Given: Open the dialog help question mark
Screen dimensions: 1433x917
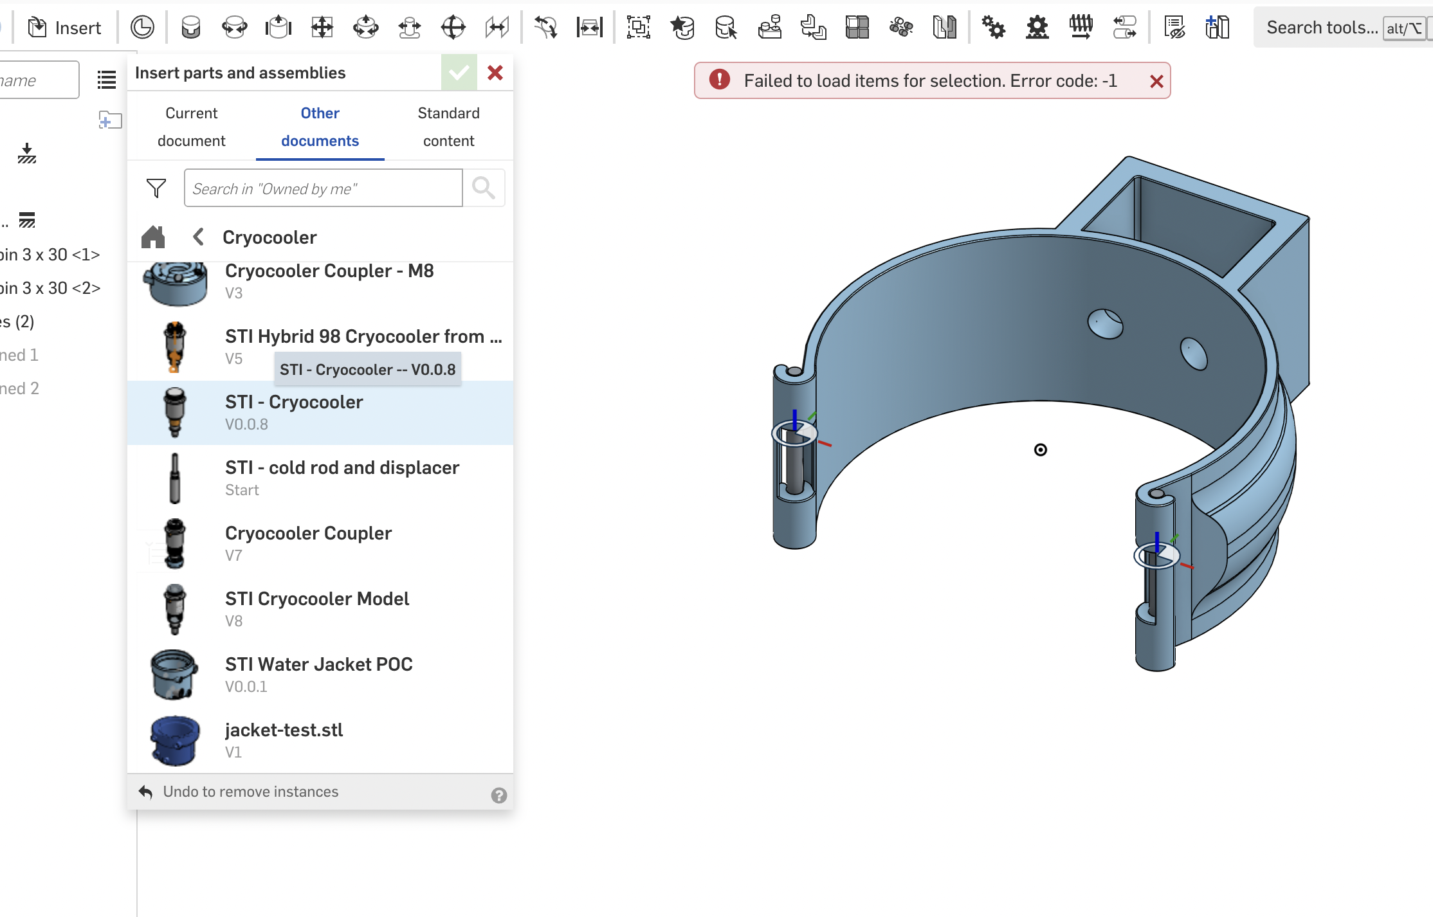Looking at the screenshot, I should pyautogui.click(x=498, y=795).
